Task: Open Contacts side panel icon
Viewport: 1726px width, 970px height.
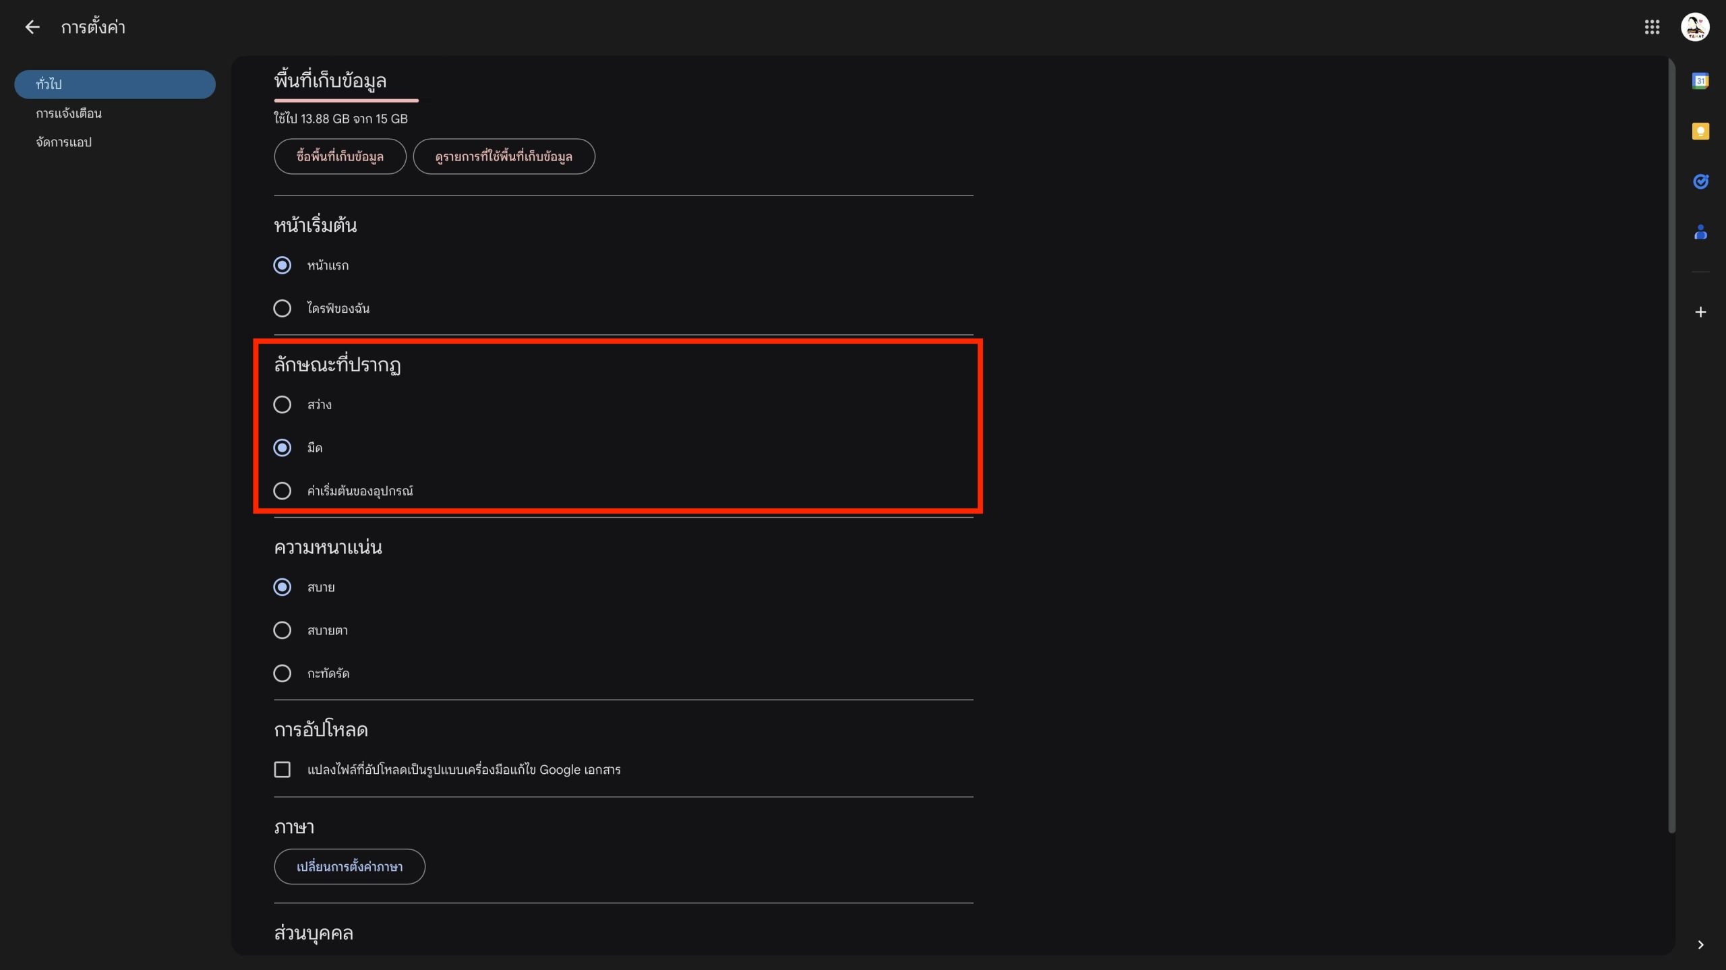Action: (x=1700, y=233)
